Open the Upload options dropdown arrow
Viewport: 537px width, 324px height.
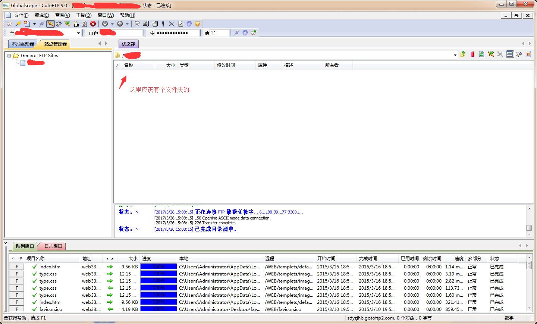click(127, 24)
